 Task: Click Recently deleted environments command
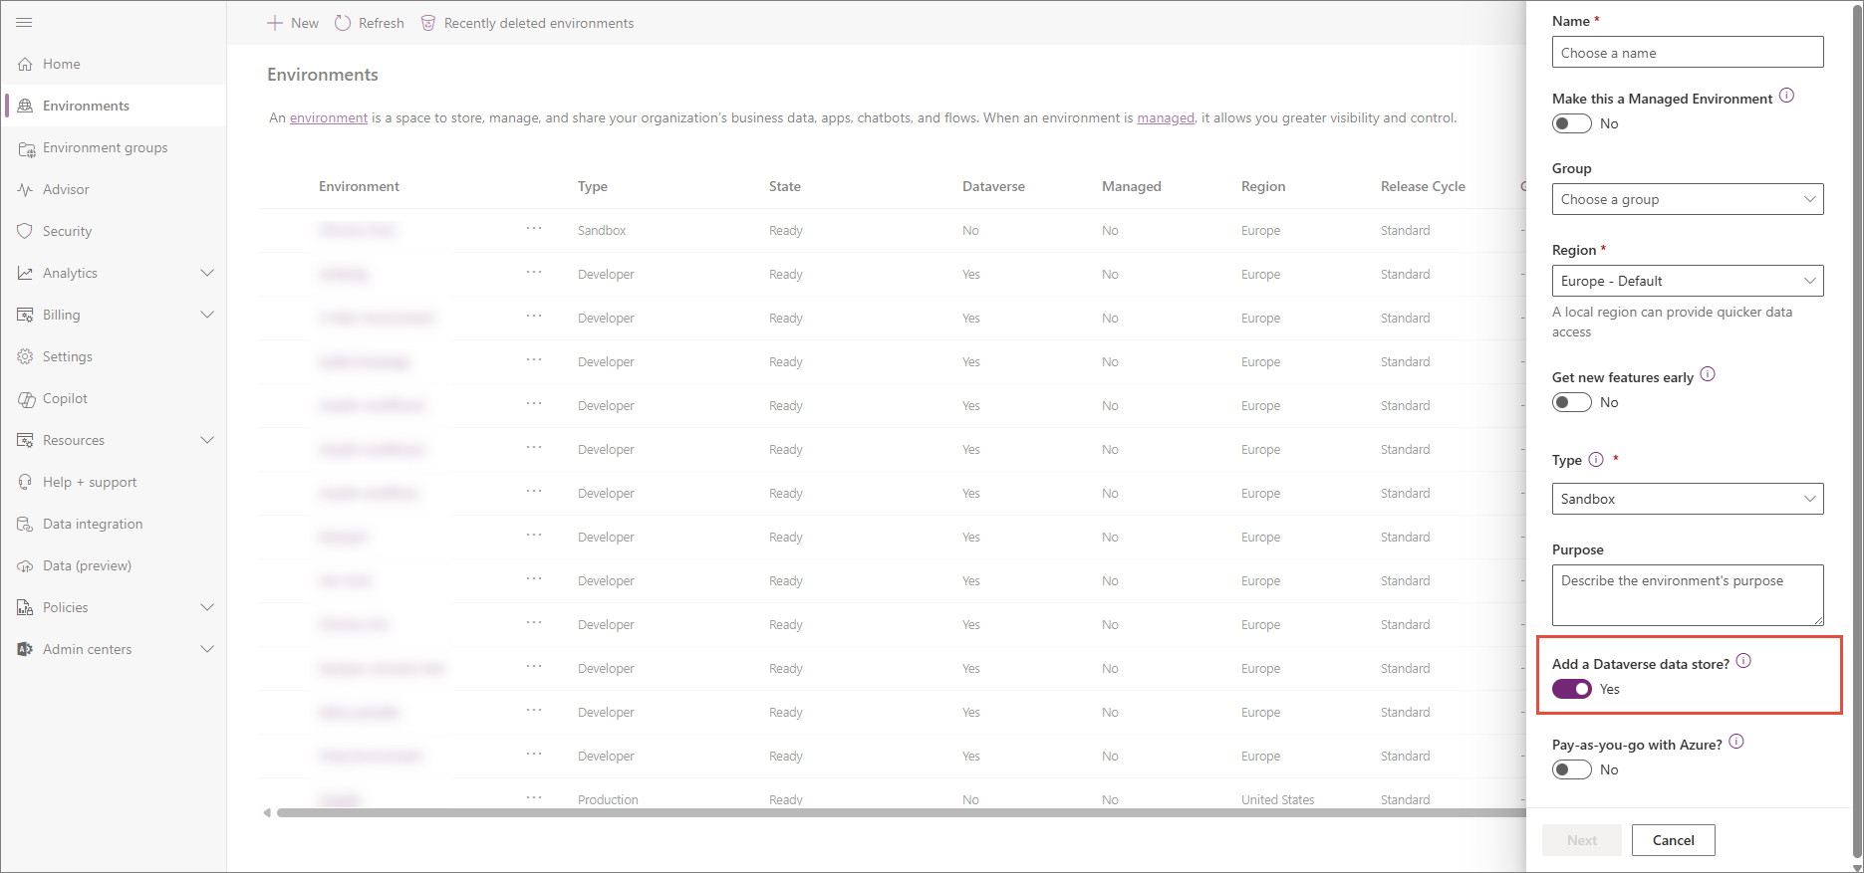[527, 23]
